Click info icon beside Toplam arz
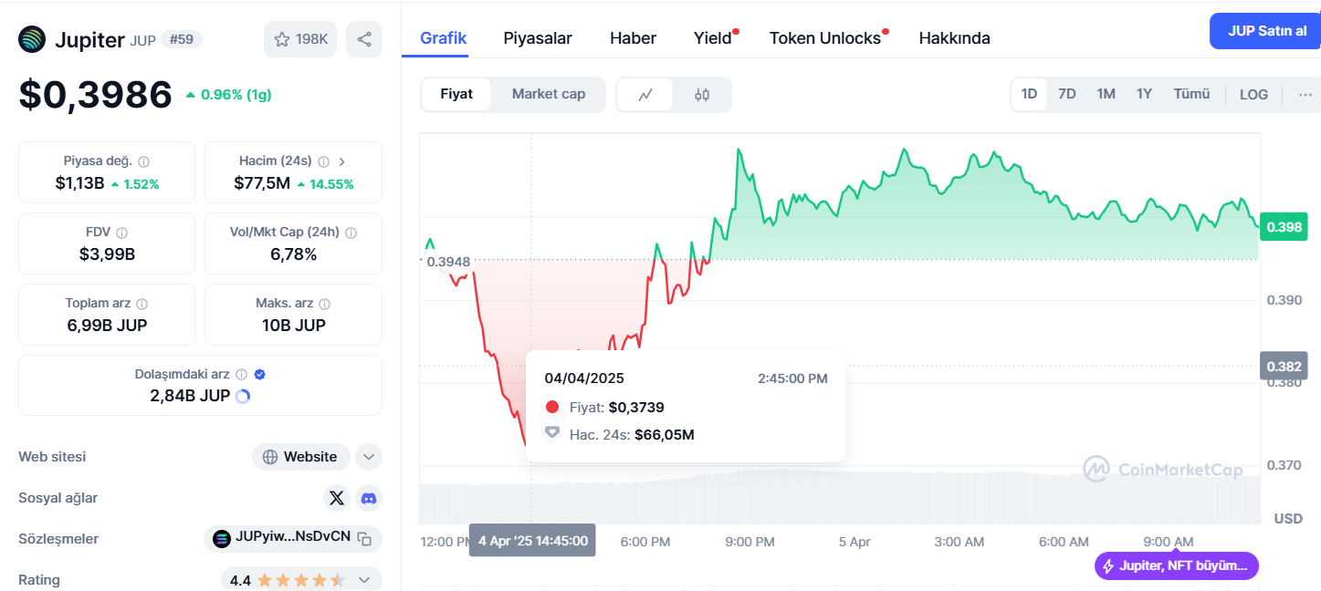This screenshot has height=591, width=1321. coord(142,304)
